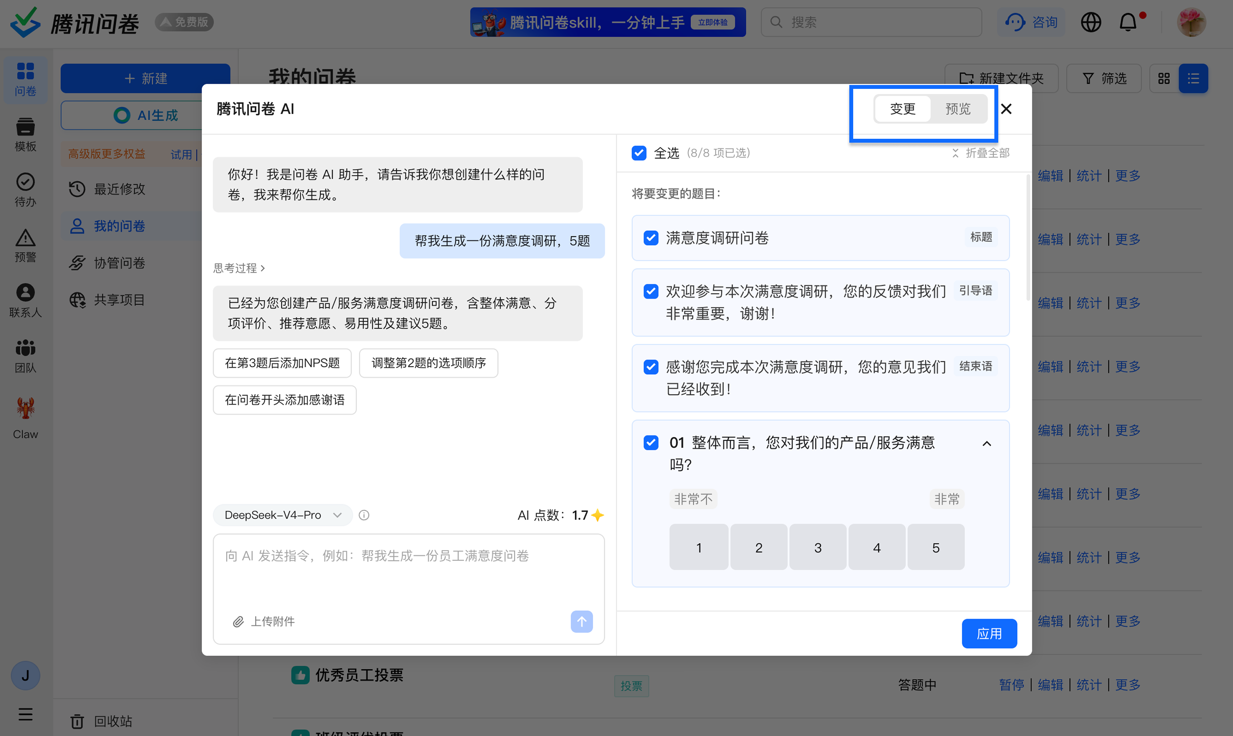Open the 筛选 filter button
Viewport: 1233px width, 736px height.
[x=1104, y=78]
